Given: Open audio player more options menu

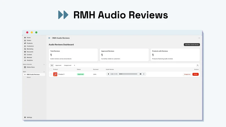Looking at the screenshot, I should (144, 74).
